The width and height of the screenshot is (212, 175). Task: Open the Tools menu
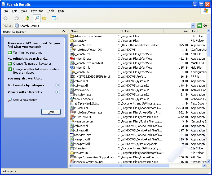point(51,11)
